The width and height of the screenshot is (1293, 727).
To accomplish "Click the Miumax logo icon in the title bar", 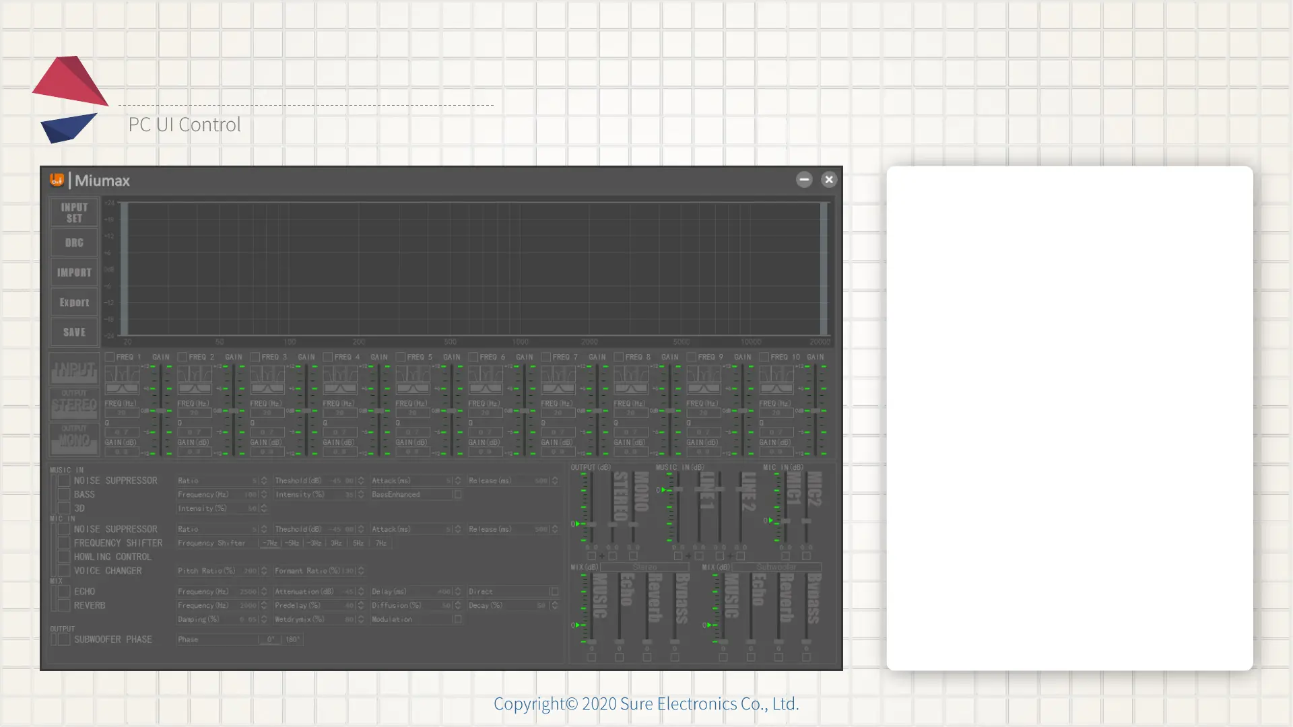I will [57, 180].
